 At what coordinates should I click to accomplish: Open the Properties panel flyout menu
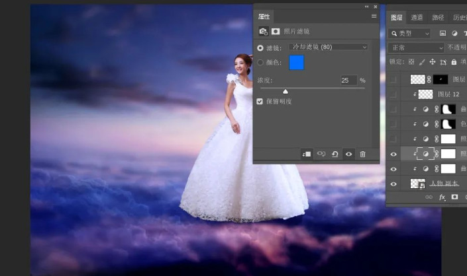click(x=374, y=17)
